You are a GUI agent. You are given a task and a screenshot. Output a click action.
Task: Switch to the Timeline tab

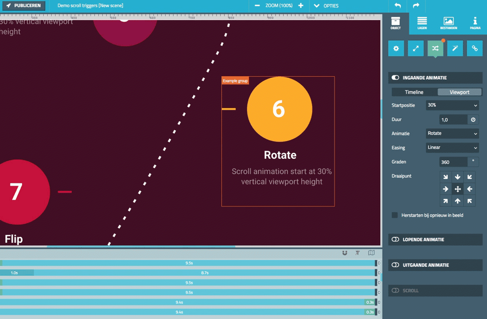pos(414,92)
